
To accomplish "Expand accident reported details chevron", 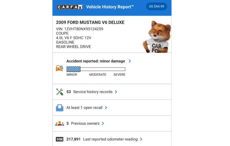I will pos(130,61).
